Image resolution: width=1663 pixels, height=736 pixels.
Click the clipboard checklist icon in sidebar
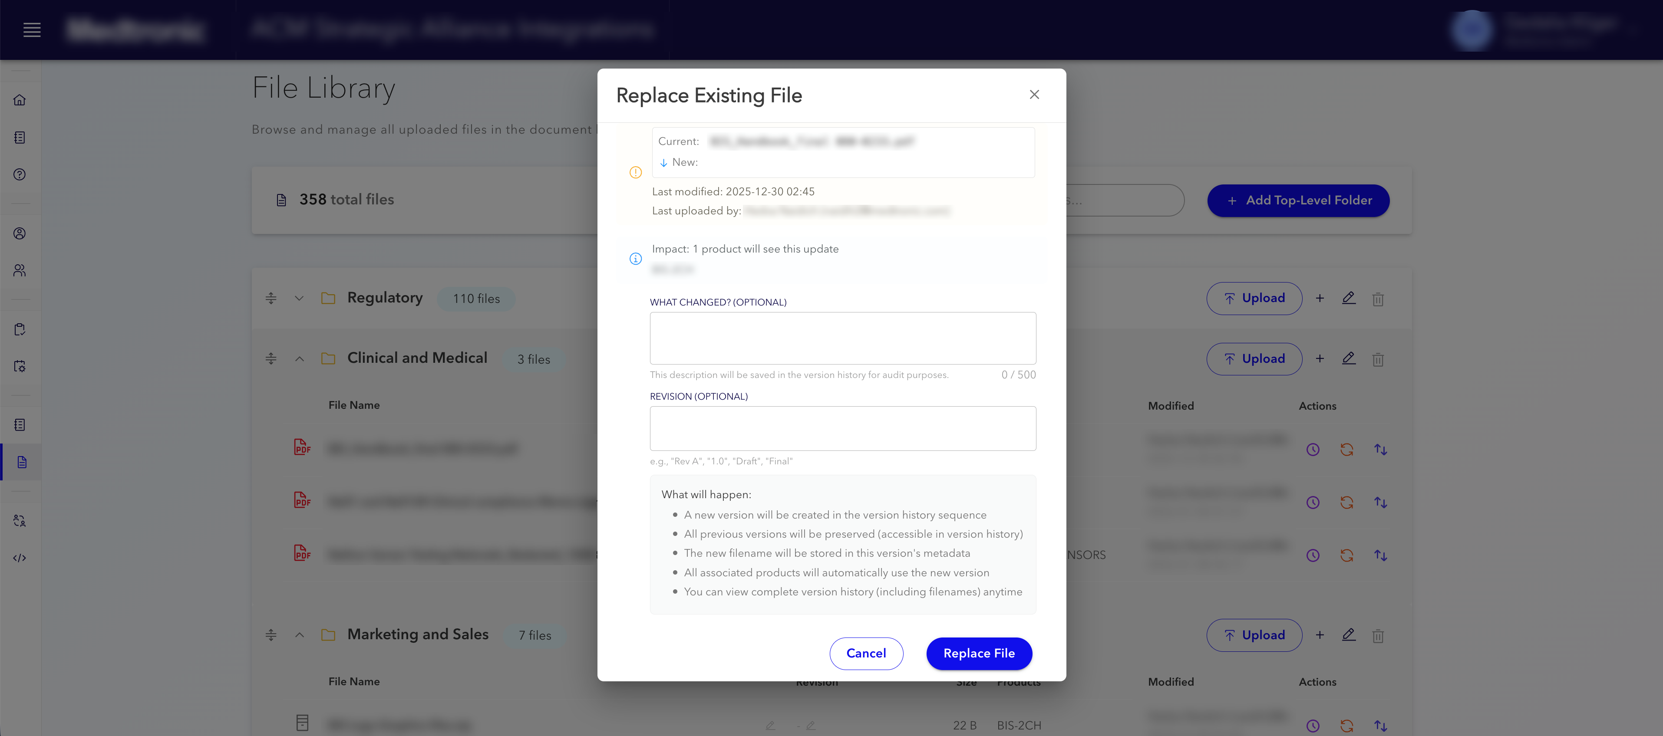pyautogui.click(x=20, y=329)
